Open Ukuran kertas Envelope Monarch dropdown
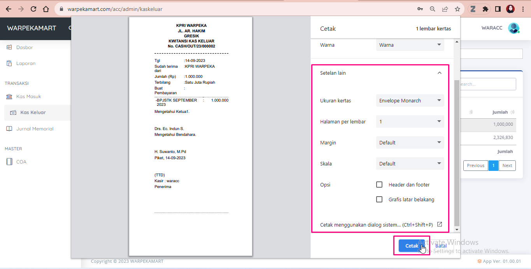The width and height of the screenshot is (531, 269). tap(410, 100)
